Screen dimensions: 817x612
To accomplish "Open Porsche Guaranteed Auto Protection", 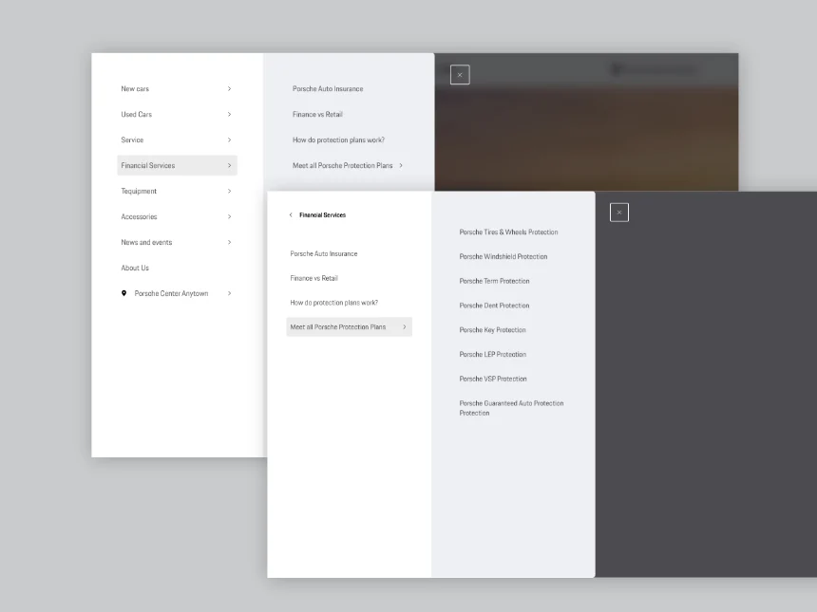I will pos(511,408).
